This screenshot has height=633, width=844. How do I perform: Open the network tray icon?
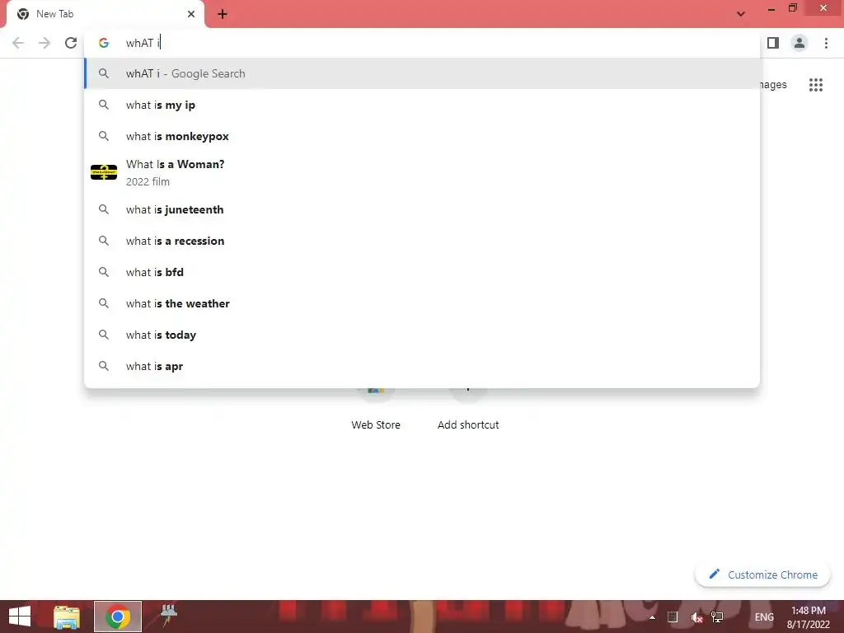[717, 617]
